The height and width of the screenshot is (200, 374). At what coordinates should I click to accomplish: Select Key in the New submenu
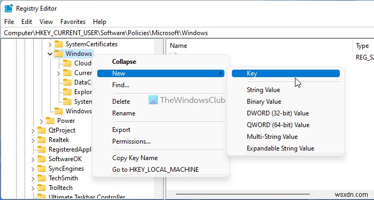click(x=286, y=73)
